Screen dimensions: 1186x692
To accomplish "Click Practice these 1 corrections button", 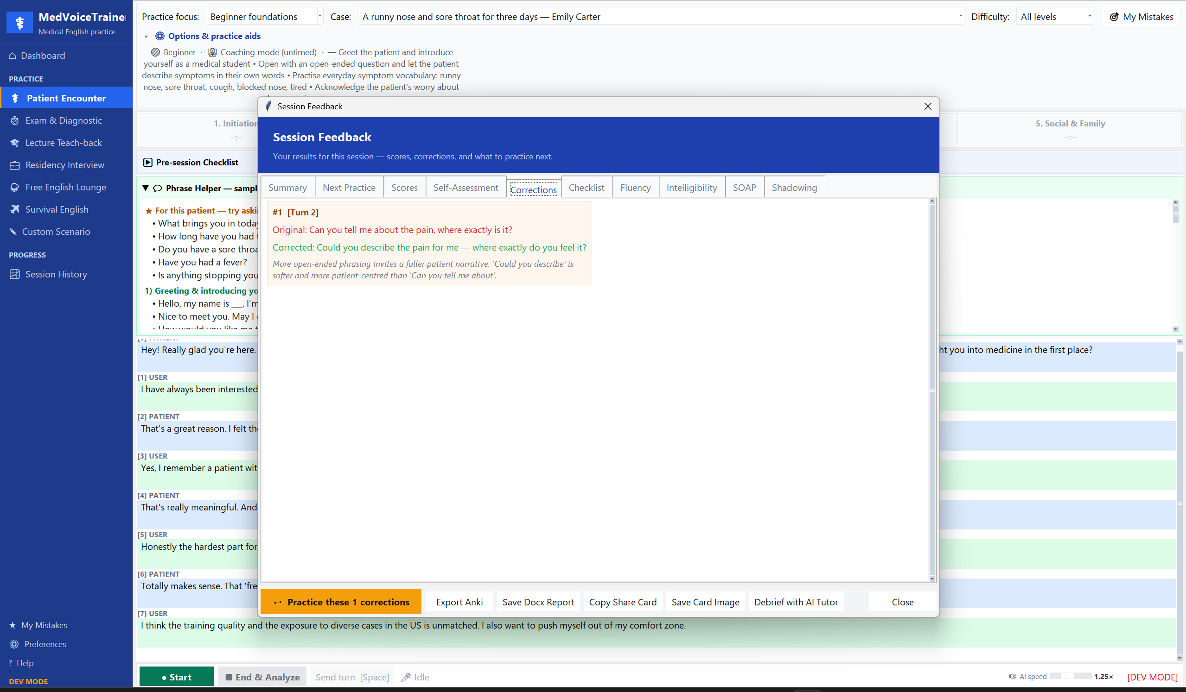I will [x=341, y=602].
